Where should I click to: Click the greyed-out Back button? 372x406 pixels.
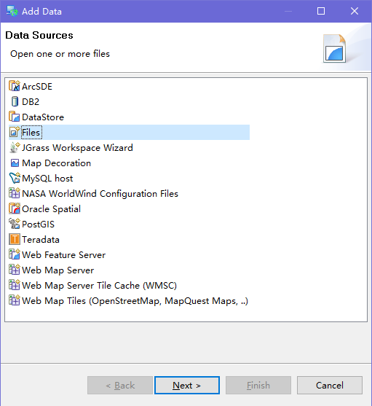click(120, 386)
